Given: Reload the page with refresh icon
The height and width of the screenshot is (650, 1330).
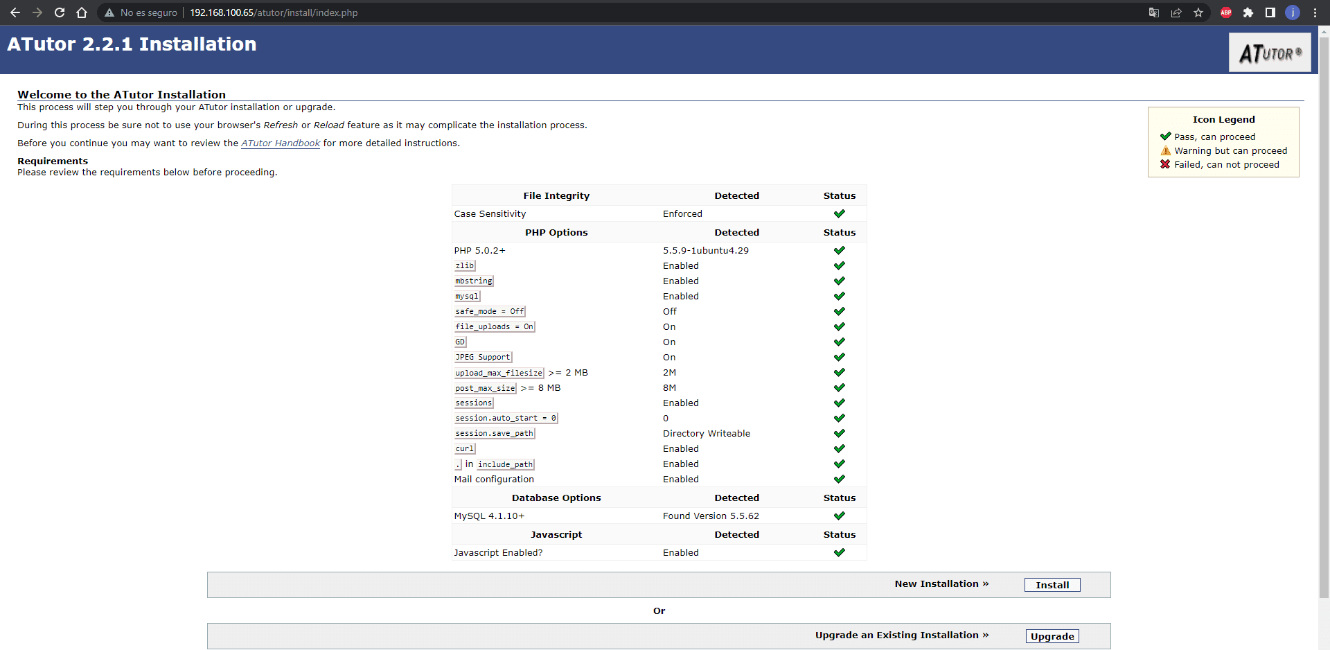Looking at the screenshot, I should 60,12.
